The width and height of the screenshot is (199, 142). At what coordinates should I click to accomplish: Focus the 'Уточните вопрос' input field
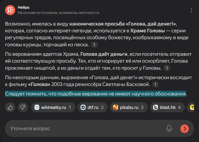click(85, 129)
